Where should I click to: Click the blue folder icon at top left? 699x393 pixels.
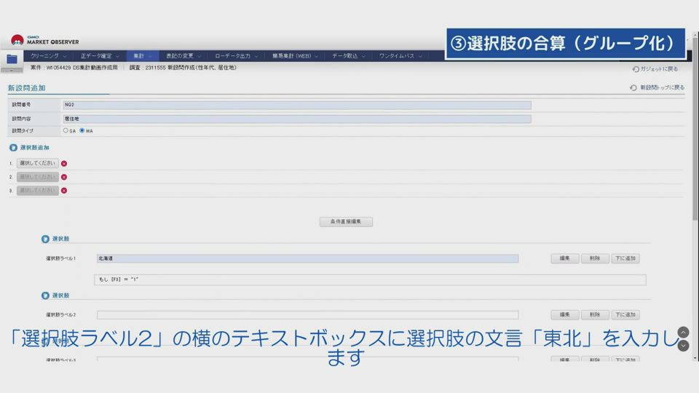(12, 59)
